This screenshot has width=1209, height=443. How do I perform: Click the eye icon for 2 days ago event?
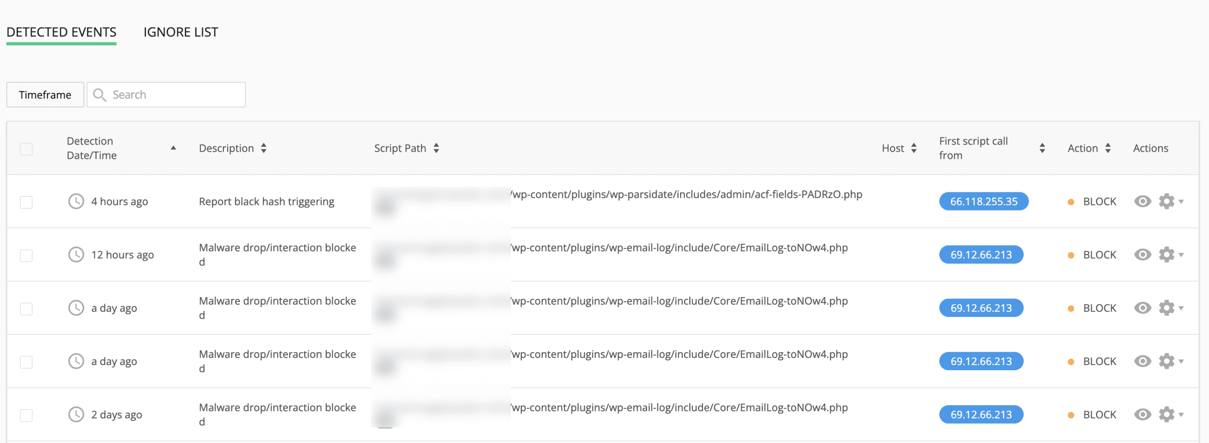pyautogui.click(x=1142, y=415)
